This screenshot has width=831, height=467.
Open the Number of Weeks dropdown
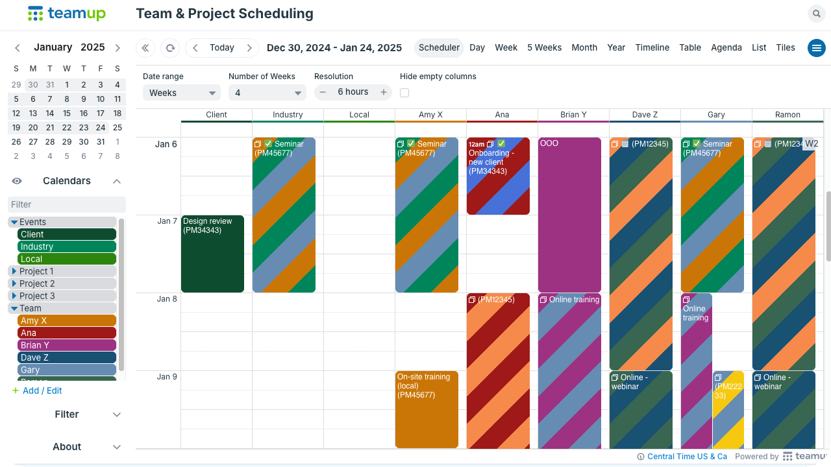[267, 93]
